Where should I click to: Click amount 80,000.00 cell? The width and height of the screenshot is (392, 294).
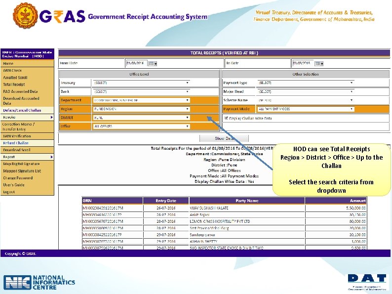[336, 221]
